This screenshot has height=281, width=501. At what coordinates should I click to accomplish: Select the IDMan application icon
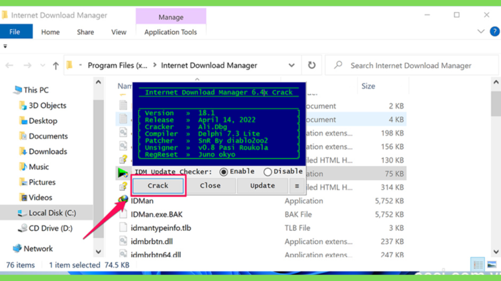[123, 201]
